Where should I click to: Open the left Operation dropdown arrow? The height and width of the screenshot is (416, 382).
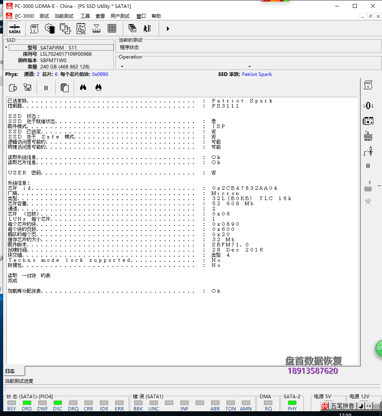pyautogui.click(x=122, y=66)
